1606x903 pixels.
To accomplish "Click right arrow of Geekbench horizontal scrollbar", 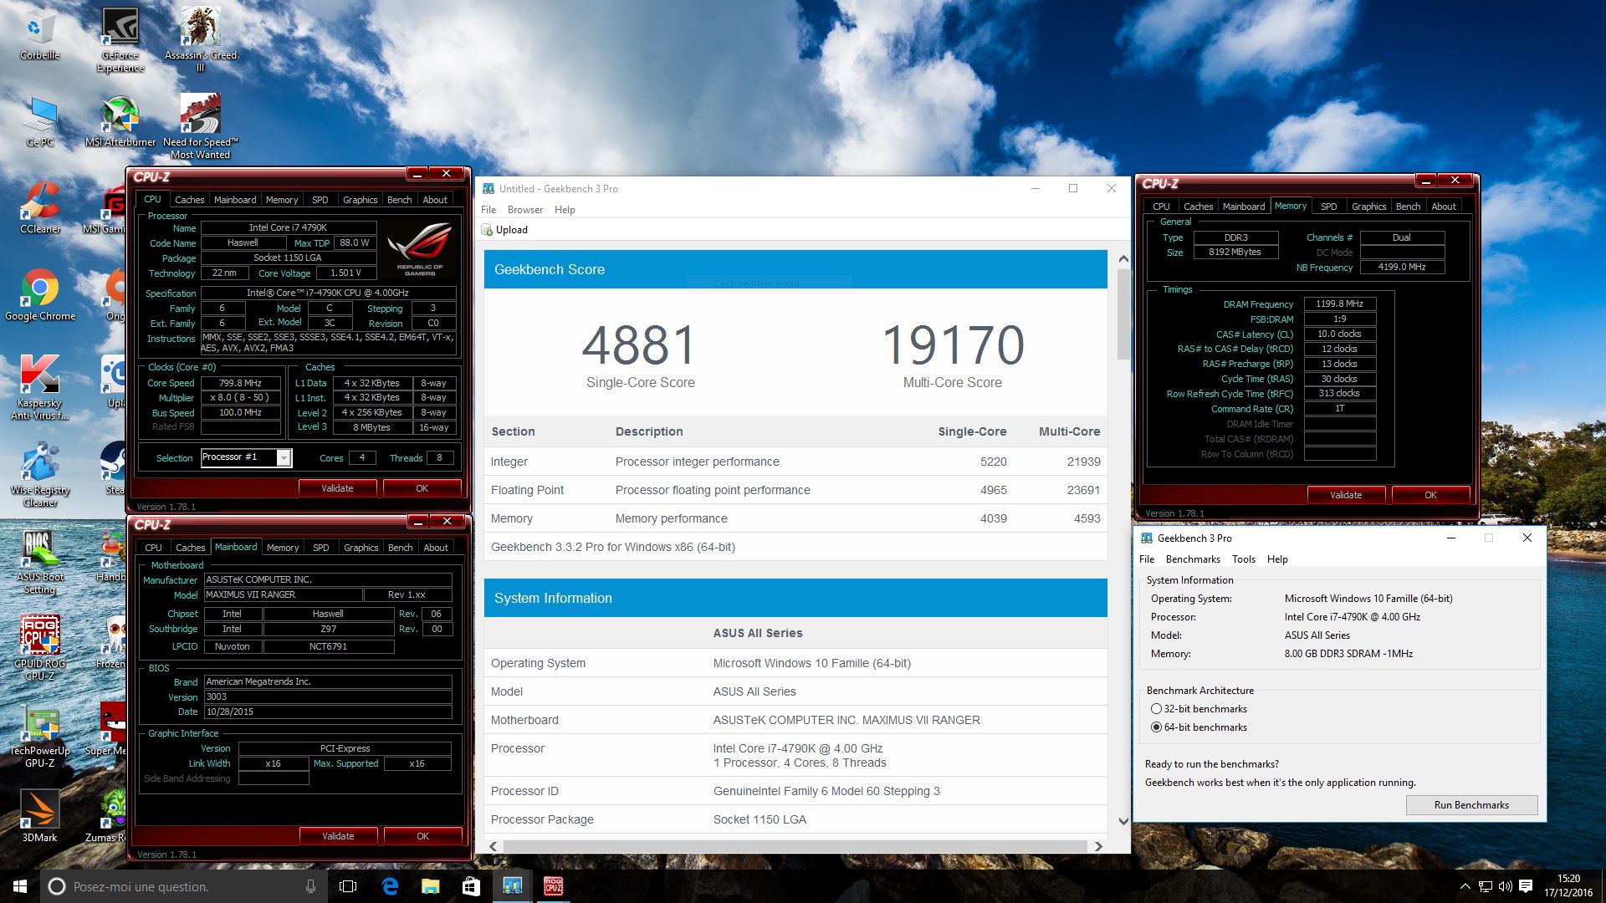I will (1098, 846).
